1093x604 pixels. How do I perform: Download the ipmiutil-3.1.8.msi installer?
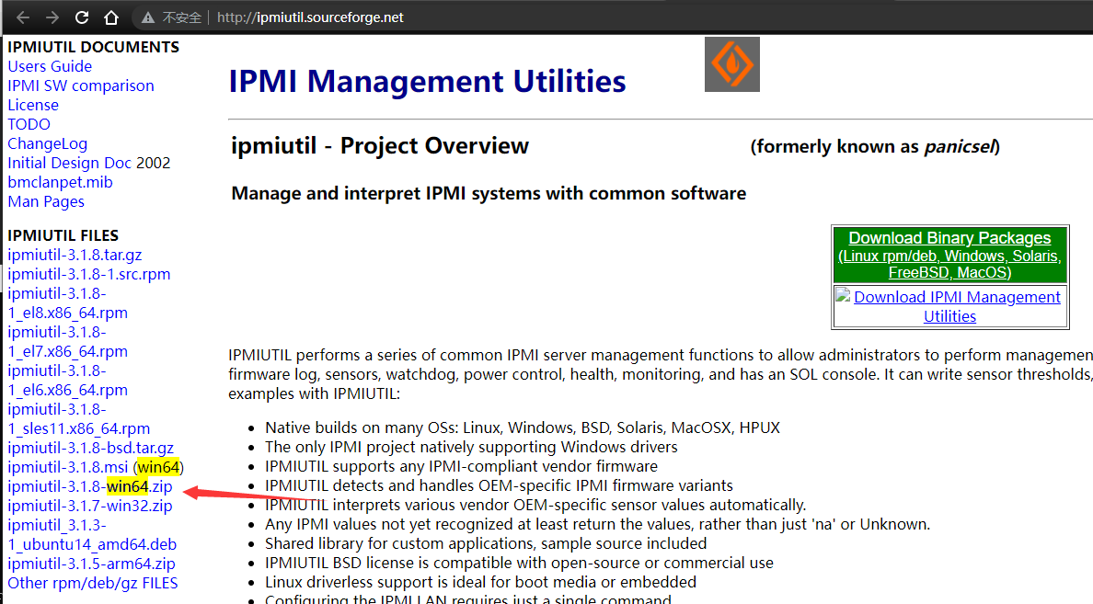coord(67,467)
